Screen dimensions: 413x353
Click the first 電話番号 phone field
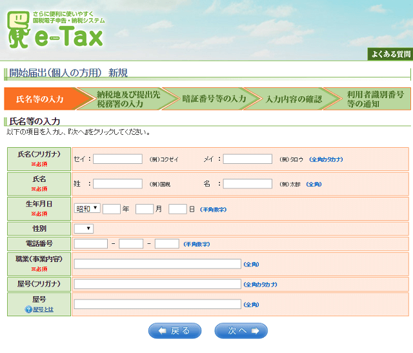(90, 244)
